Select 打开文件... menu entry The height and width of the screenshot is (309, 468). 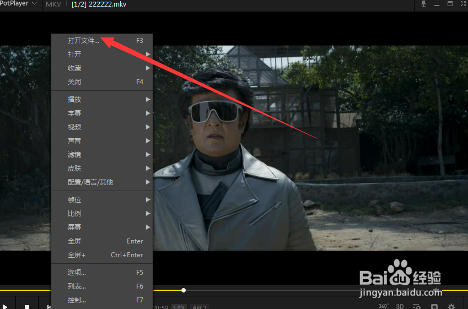point(102,41)
